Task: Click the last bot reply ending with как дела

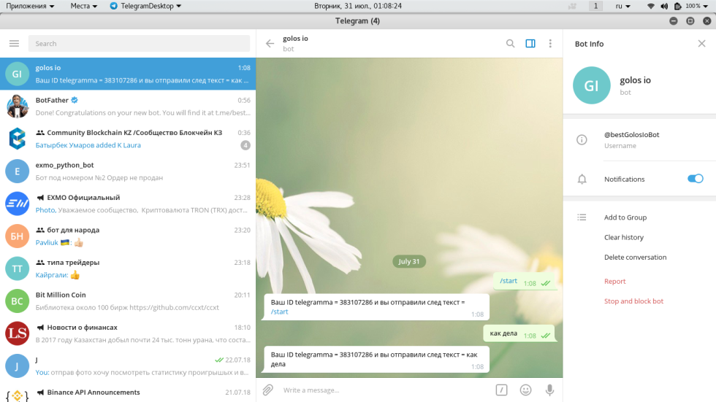Action: tap(377, 360)
